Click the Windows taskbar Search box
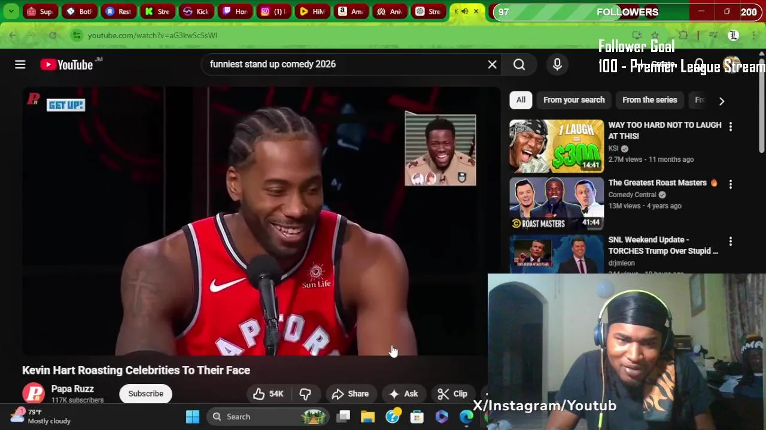This screenshot has width=766, height=430. coord(268,417)
